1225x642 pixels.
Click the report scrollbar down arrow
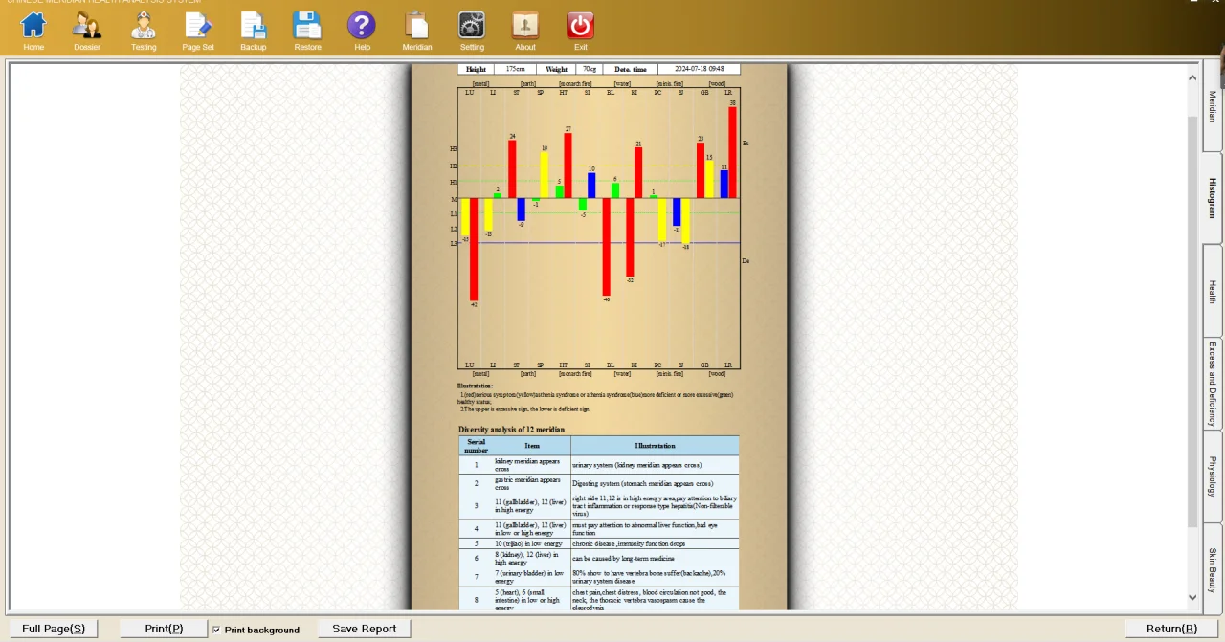tap(1192, 597)
